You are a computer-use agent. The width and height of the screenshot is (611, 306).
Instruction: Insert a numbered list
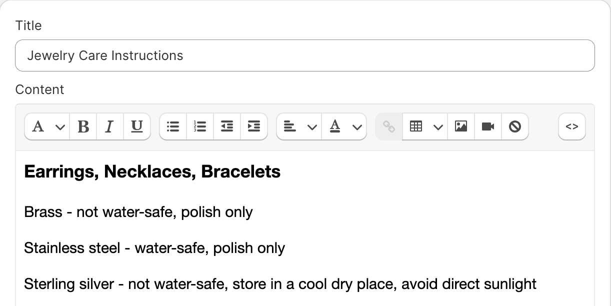[x=200, y=126]
